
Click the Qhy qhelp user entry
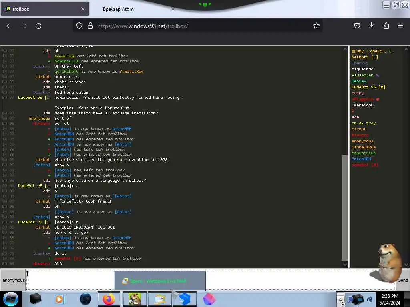point(372,51)
